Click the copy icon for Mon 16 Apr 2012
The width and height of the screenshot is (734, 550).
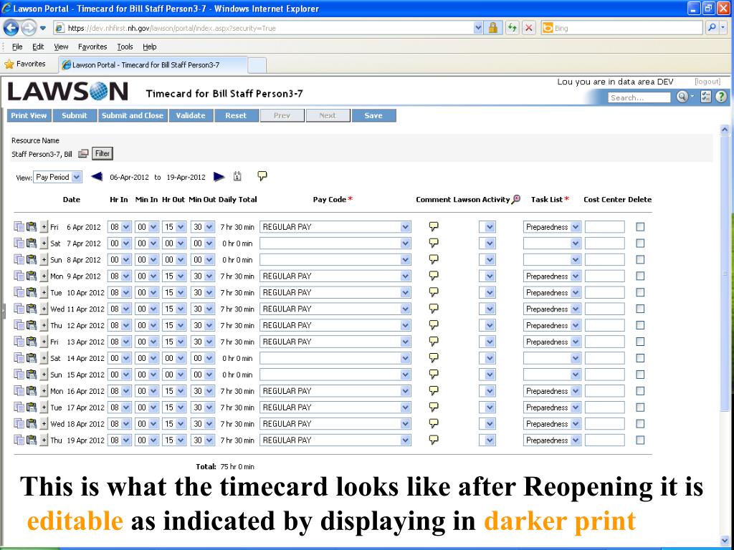tap(19, 391)
